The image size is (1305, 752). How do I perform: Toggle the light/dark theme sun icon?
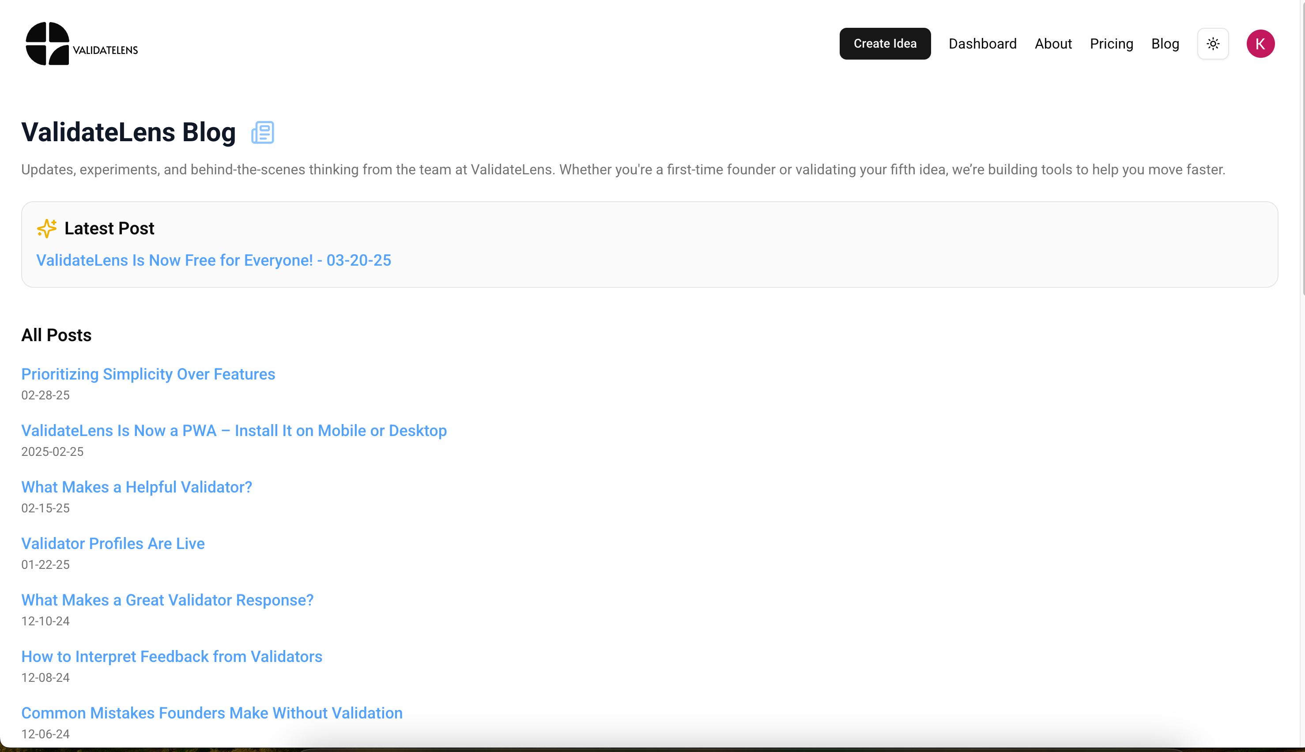[x=1213, y=44]
